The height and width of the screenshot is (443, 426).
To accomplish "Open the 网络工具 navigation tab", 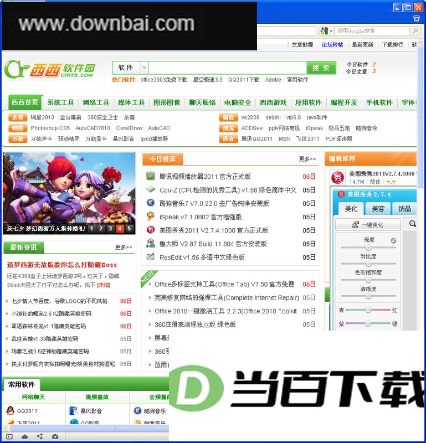I will pyautogui.click(x=96, y=102).
